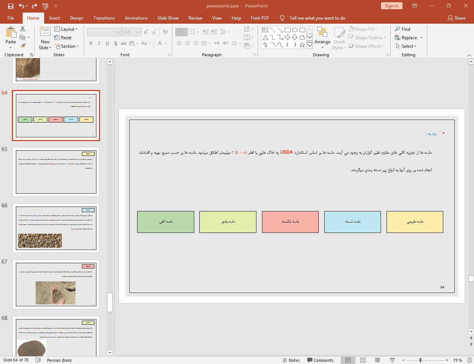Click the Replace button in Editing
This screenshot has width=474, height=364.
pyautogui.click(x=408, y=38)
